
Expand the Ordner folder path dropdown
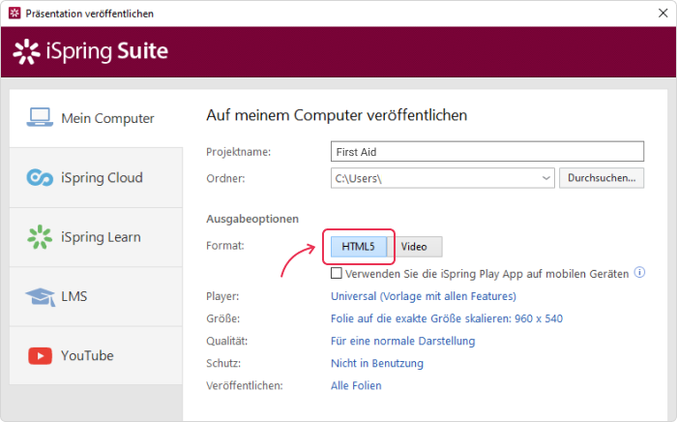point(545,178)
